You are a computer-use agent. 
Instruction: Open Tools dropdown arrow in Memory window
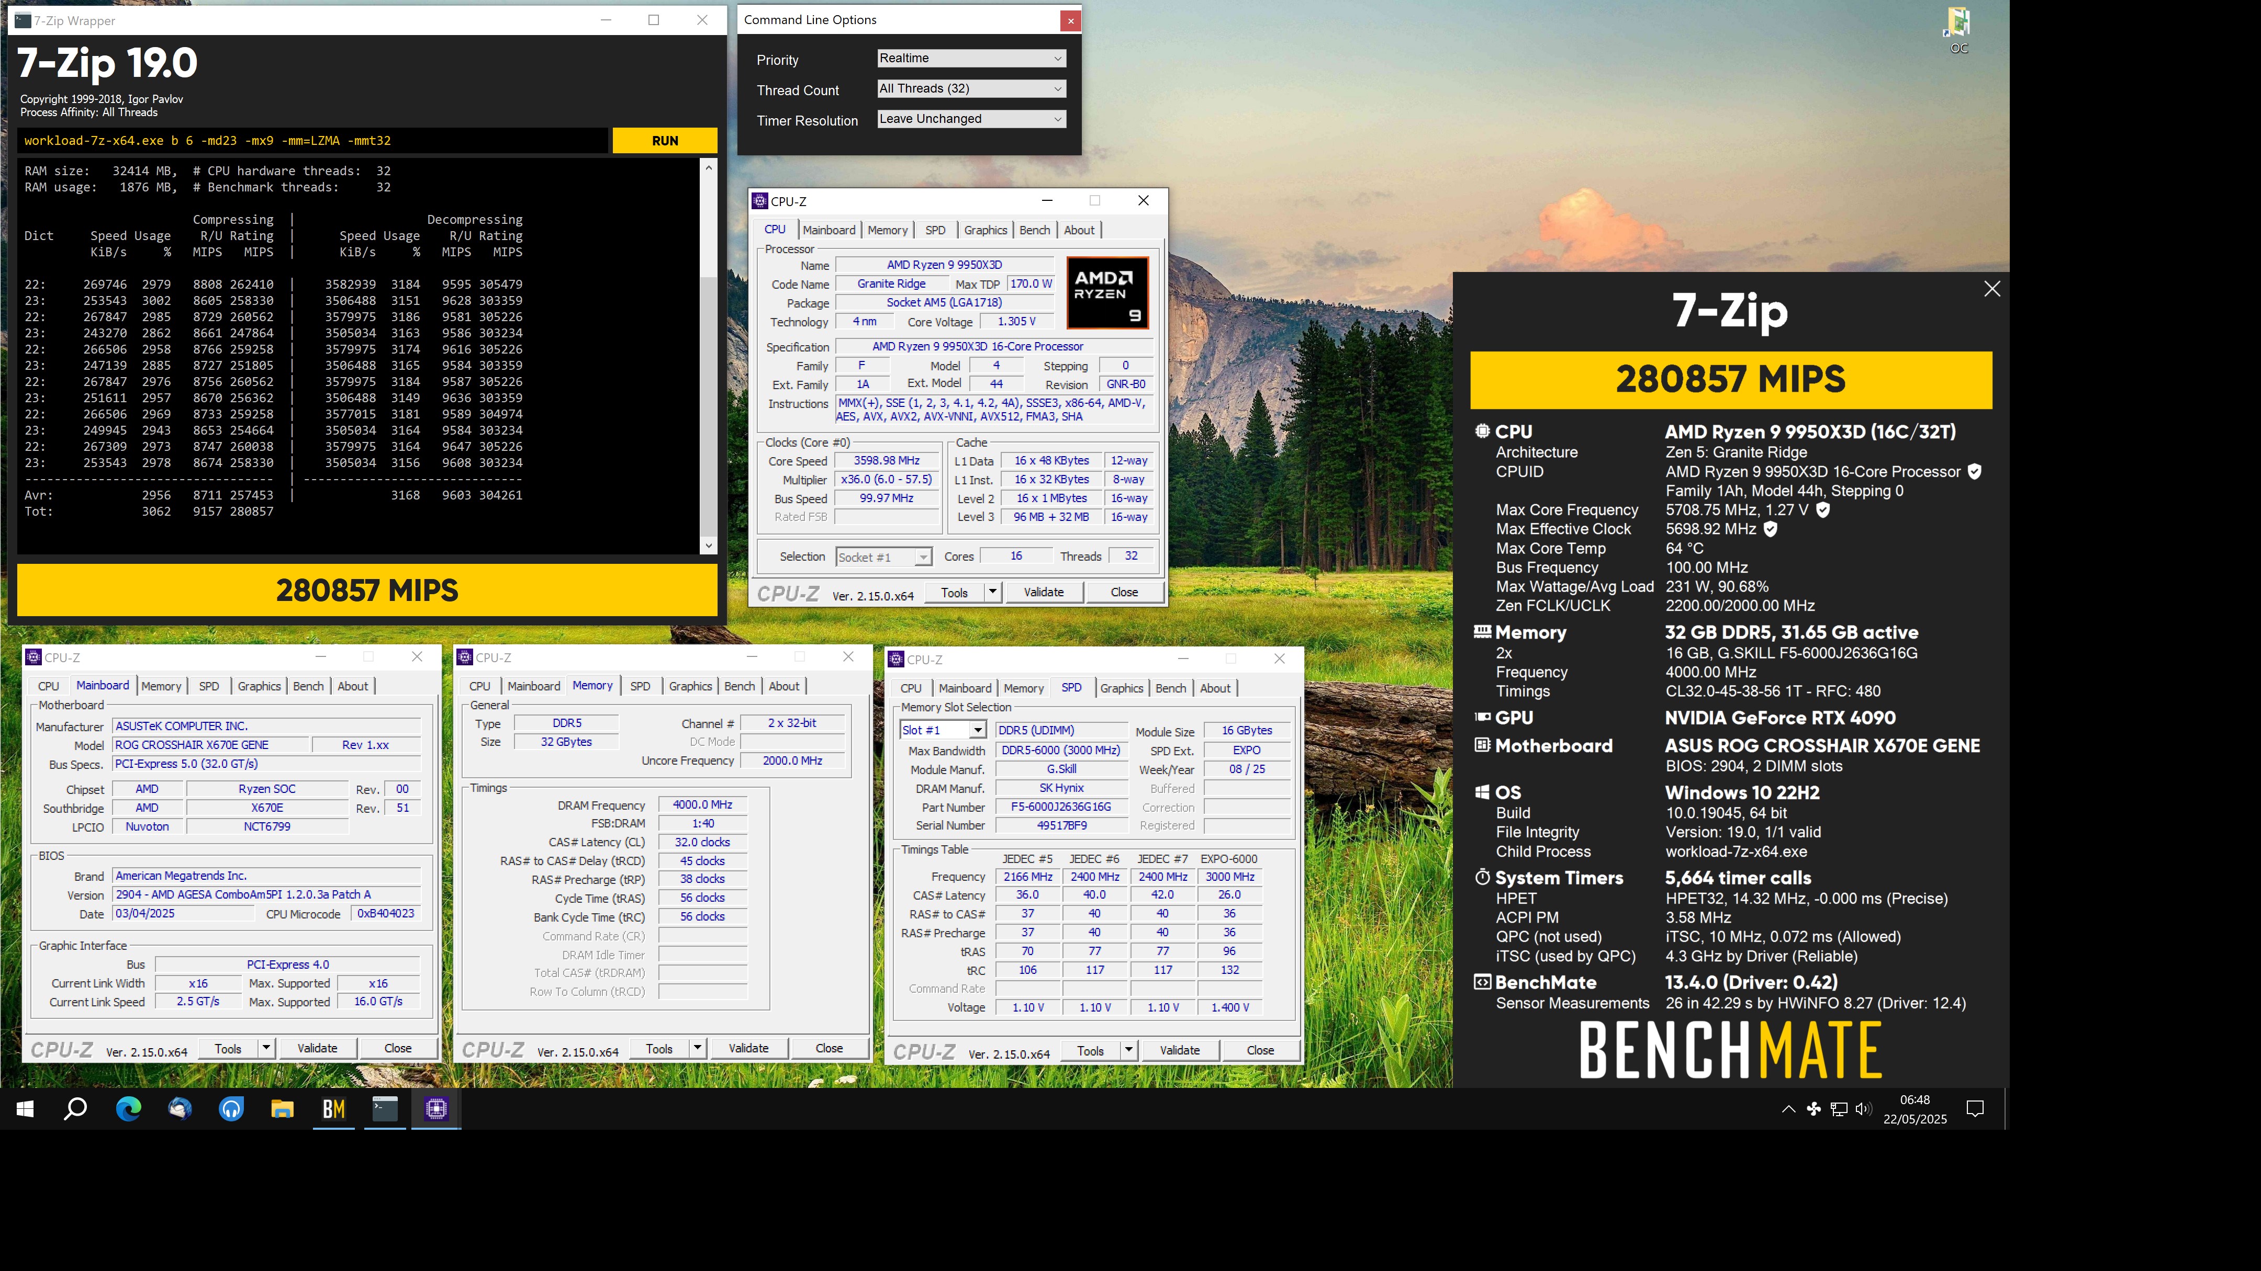(x=697, y=1048)
